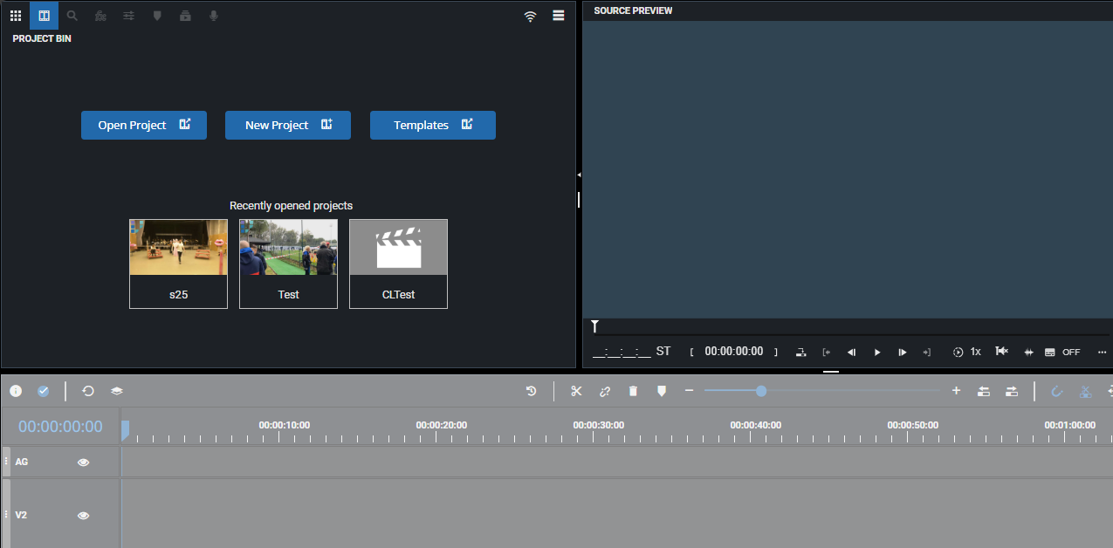
Task: Collapse the left panel using the edge chevron
Action: (x=578, y=174)
